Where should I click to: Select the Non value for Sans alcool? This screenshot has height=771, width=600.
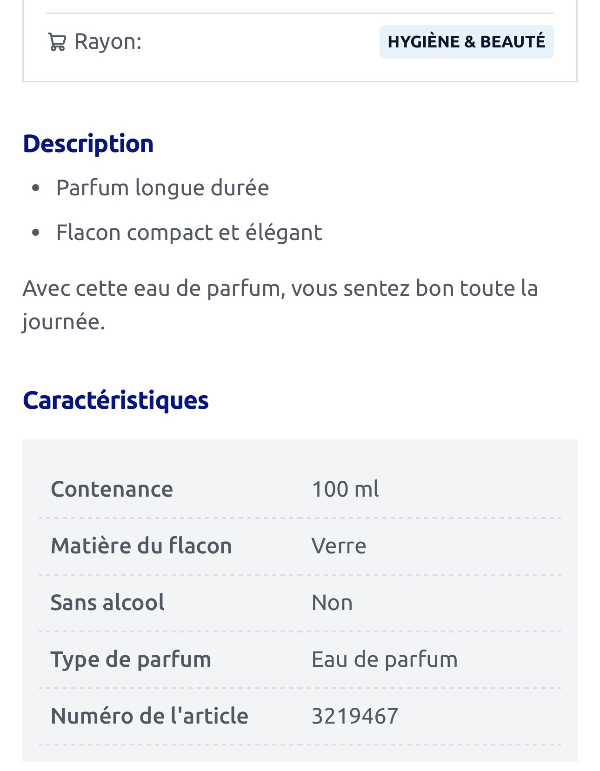[332, 603]
